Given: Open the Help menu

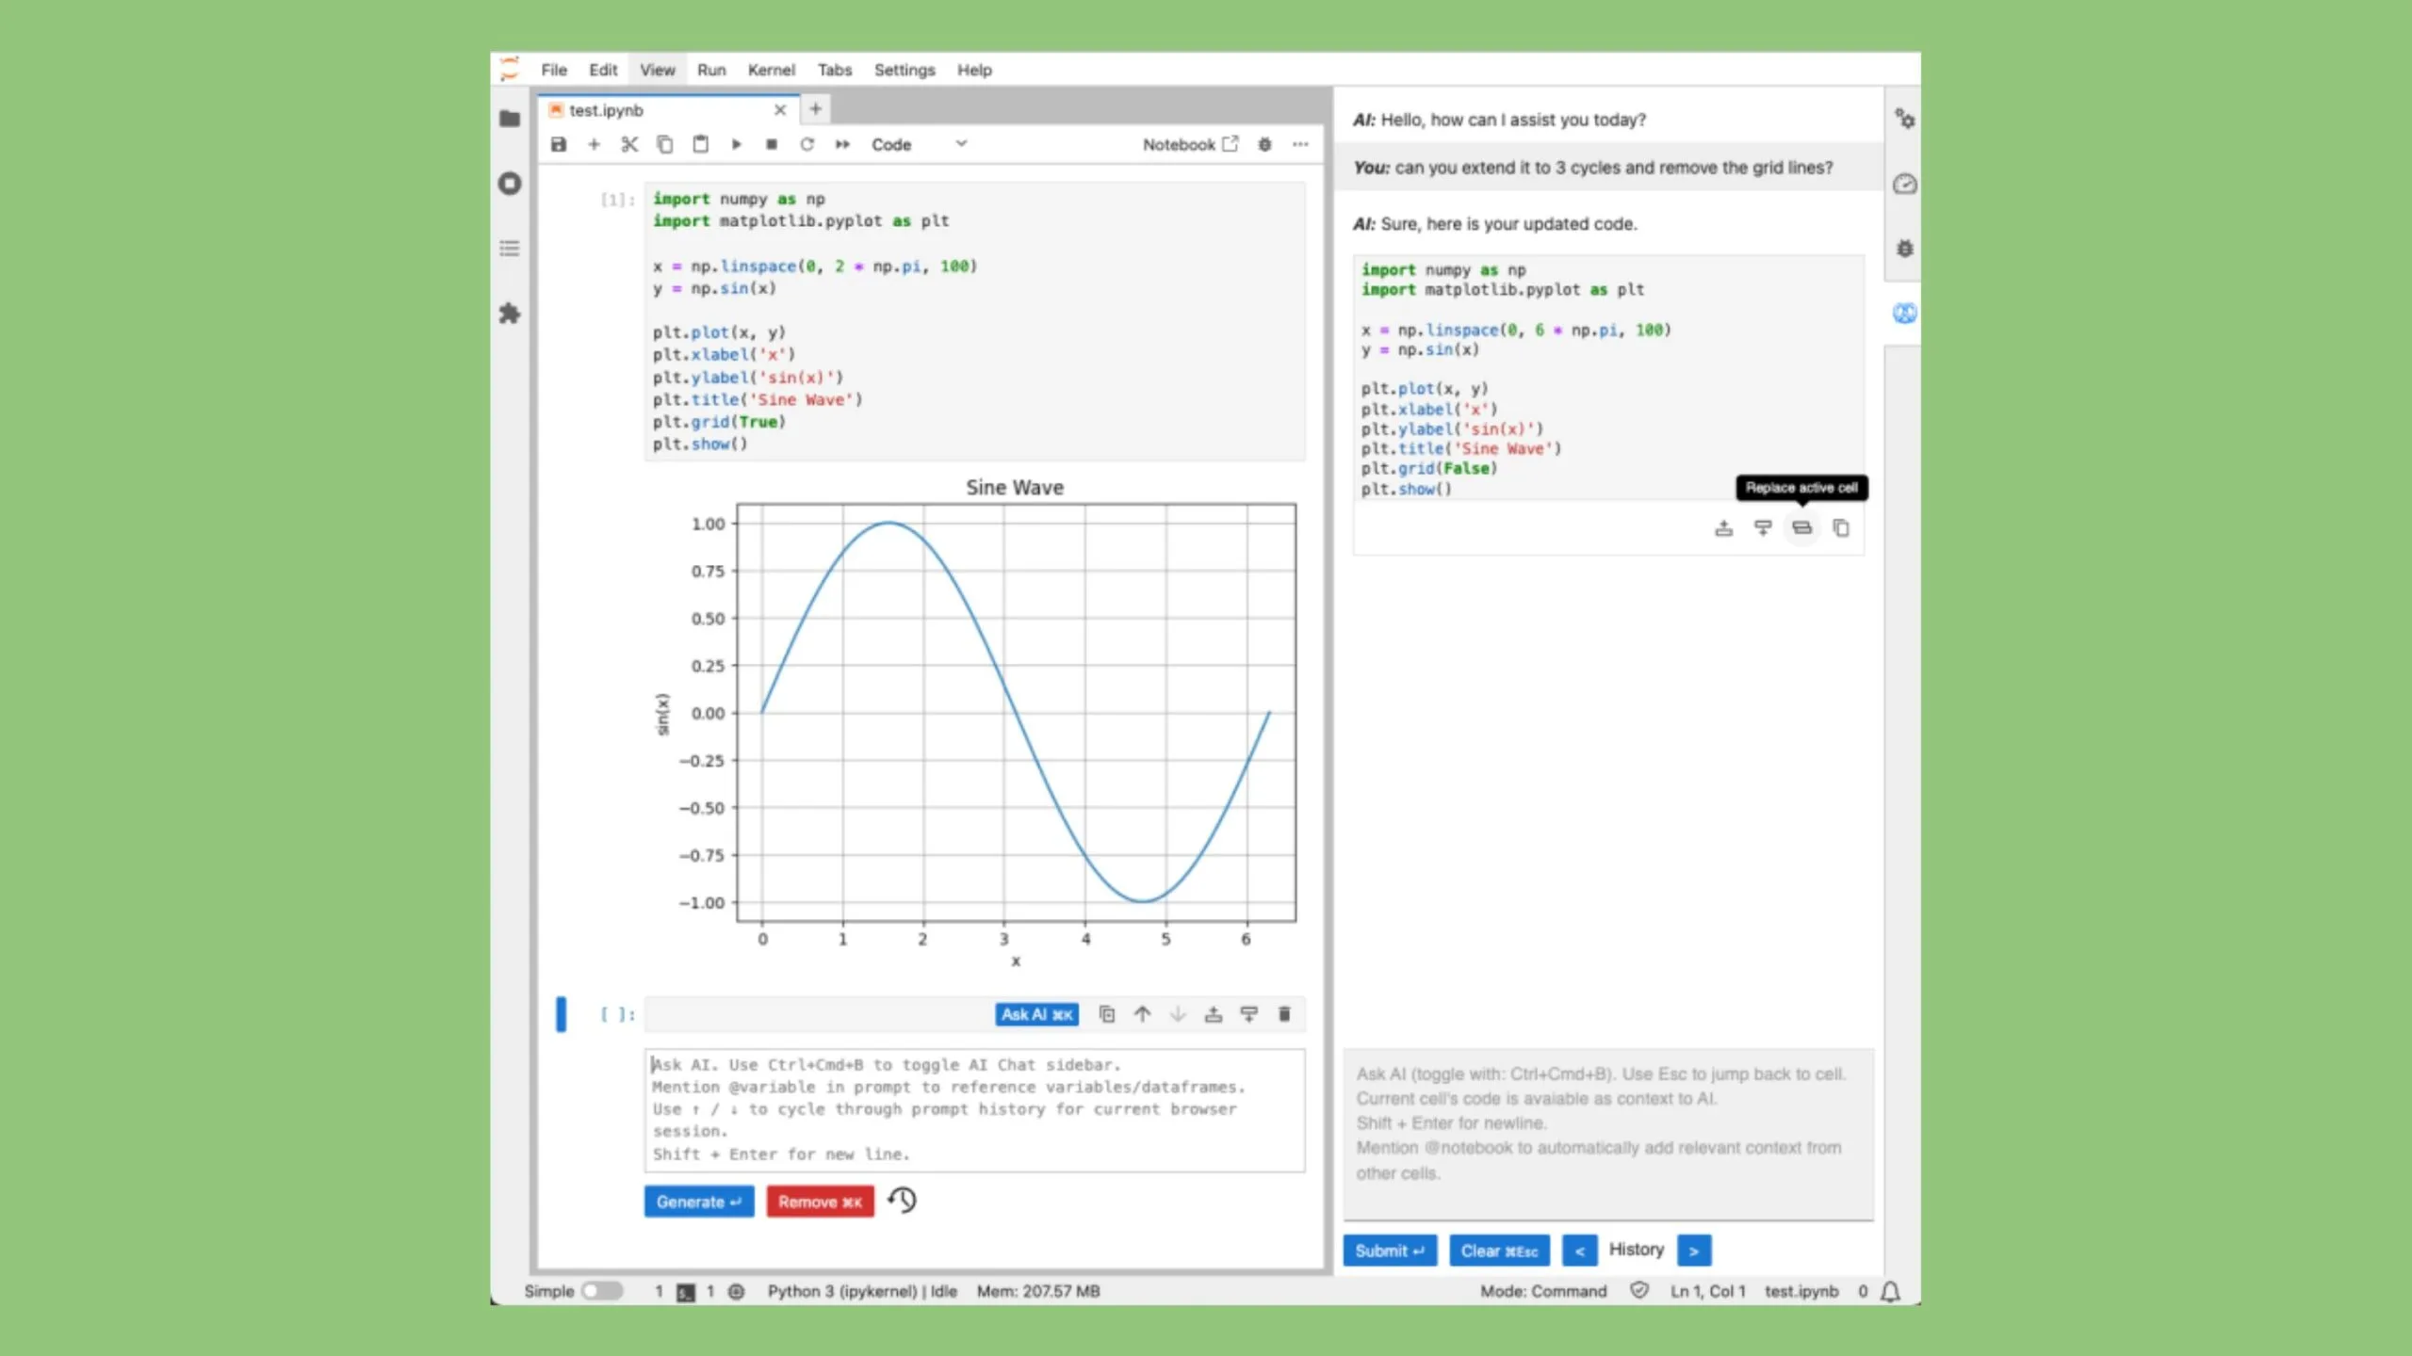Looking at the screenshot, I should tap(974, 70).
